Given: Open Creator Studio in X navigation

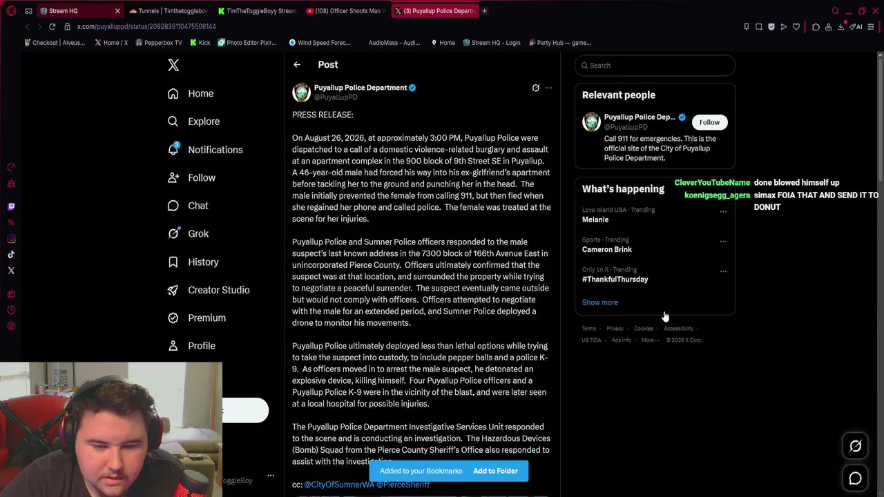Looking at the screenshot, I should [209, 290].
